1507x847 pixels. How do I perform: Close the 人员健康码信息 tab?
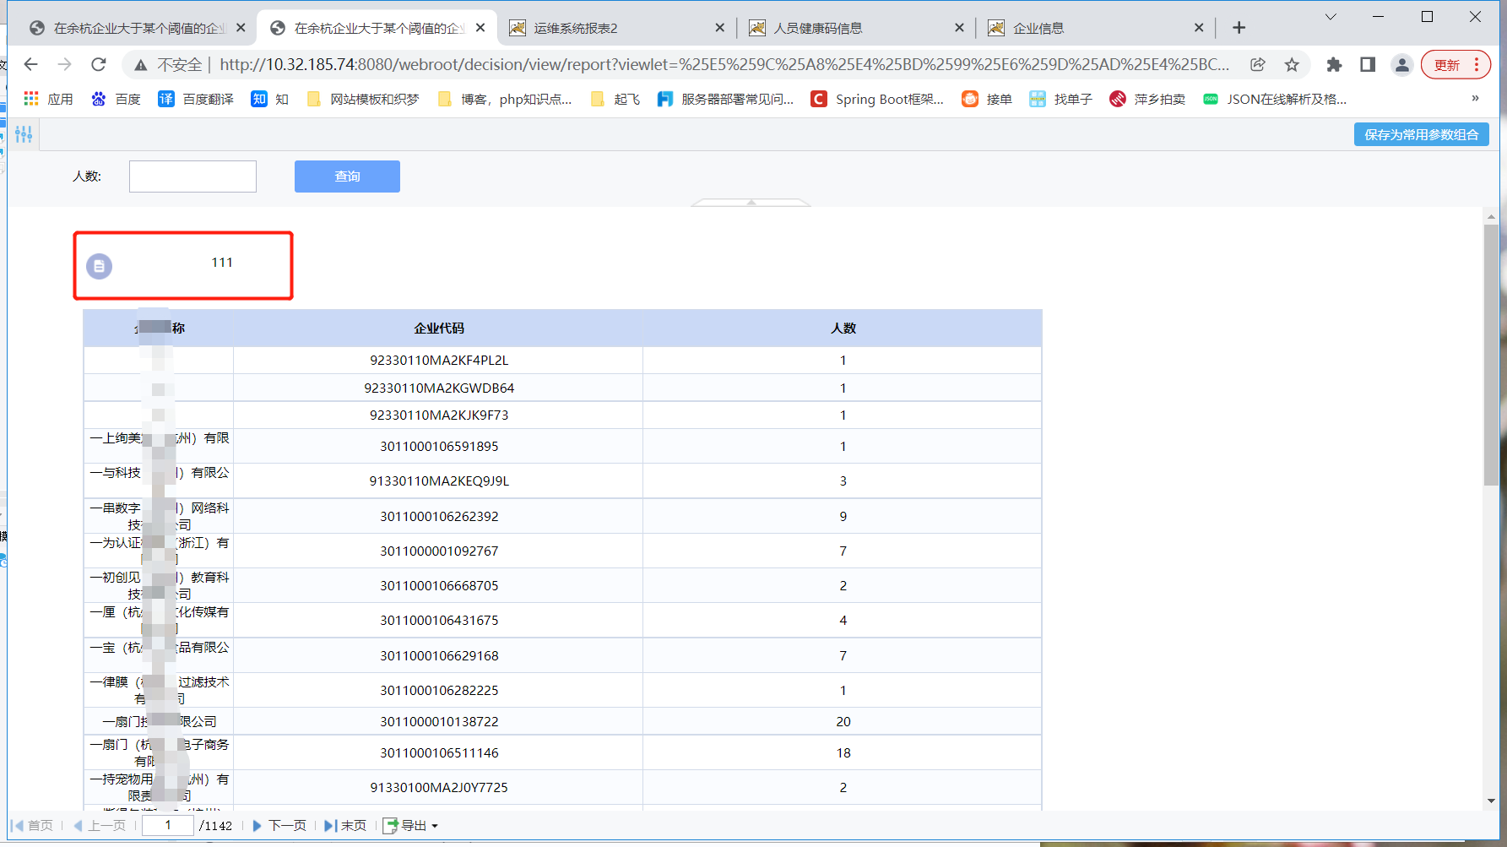(x=959, y=28)
